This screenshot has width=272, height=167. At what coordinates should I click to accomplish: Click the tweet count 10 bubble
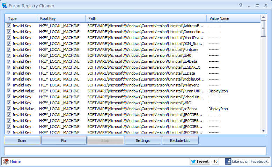pos(215,161)
